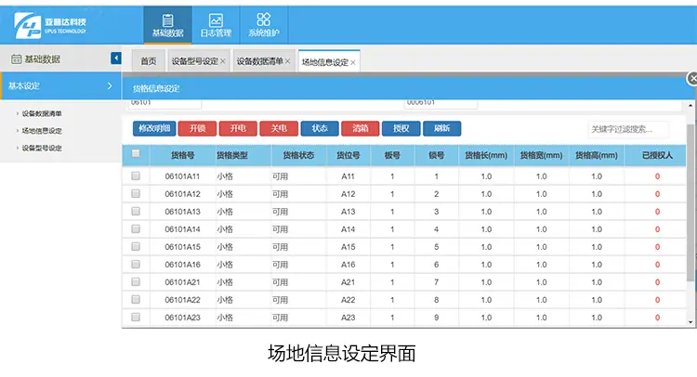Click the 修改明细 button
697x377 pixels.
tap(154, 128)
